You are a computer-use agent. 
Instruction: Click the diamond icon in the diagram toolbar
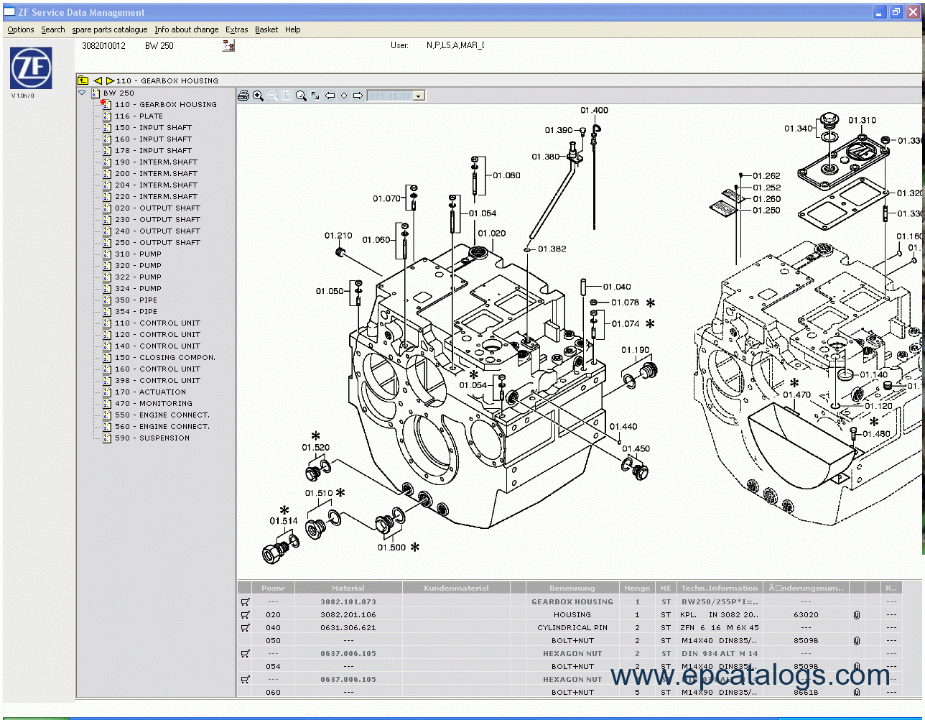[x=344, y=96]
